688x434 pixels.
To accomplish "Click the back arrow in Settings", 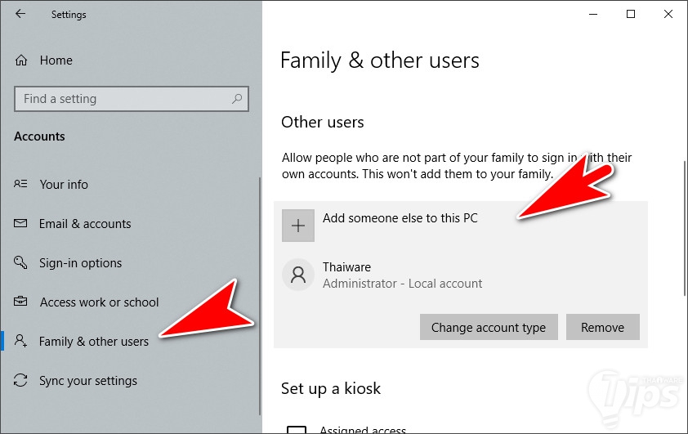I will [20, 14].
